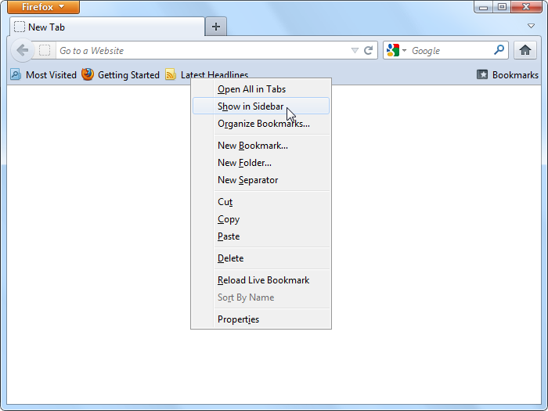Click the Bookmarks star icon
Viewport: 548px width, 411px height.
tap(482, 75)
